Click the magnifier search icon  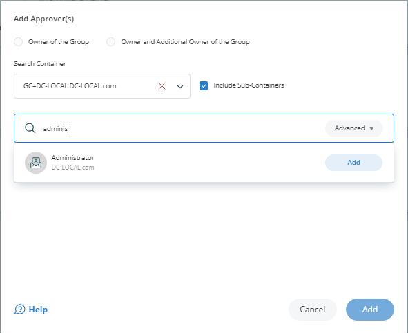click(30, 128)
